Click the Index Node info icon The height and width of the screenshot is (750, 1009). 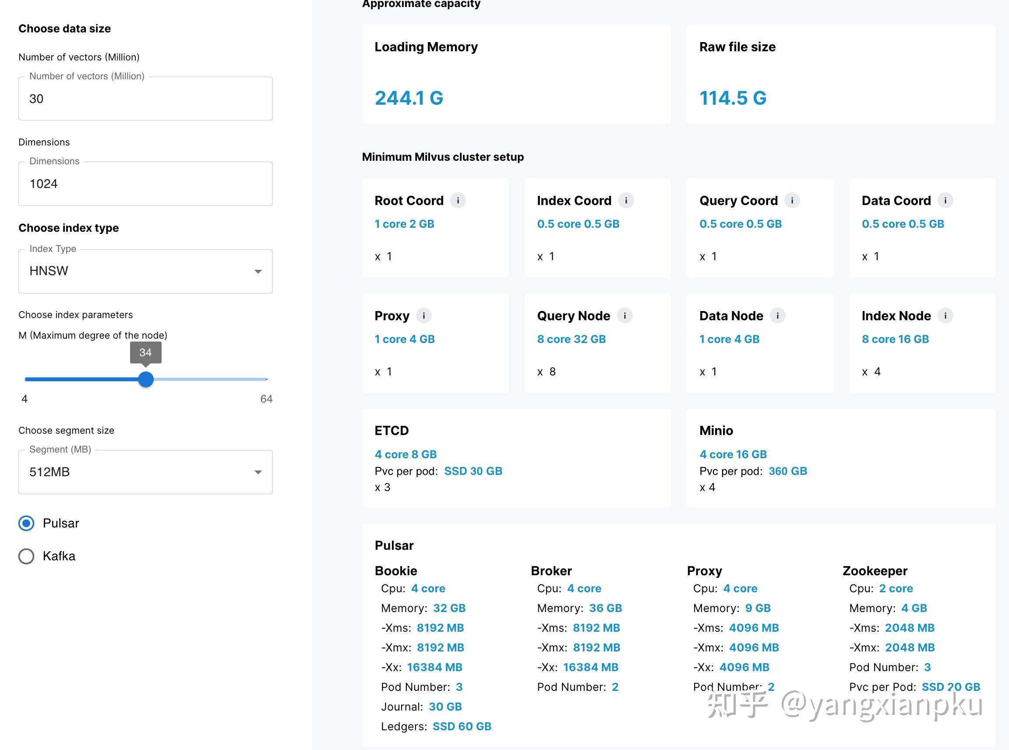point(945,315)
